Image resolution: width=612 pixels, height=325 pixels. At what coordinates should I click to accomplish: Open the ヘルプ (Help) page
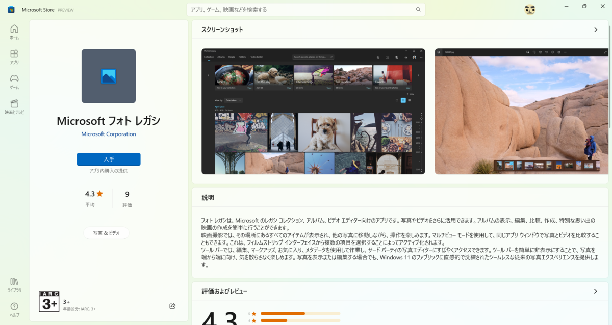coord(14,309)
